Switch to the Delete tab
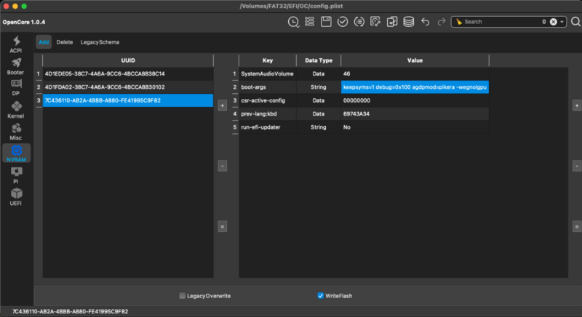The height and width of the screenshot is (317, 582). pos(65,42)
